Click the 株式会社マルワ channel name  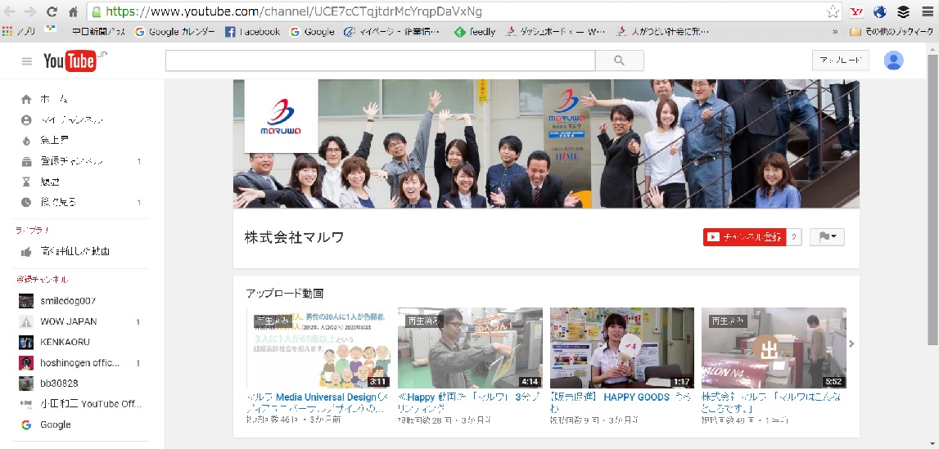click(294, 237)
